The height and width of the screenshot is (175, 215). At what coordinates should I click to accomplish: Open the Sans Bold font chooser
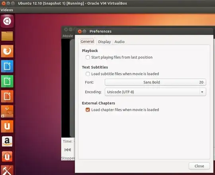tap(155, 82)
